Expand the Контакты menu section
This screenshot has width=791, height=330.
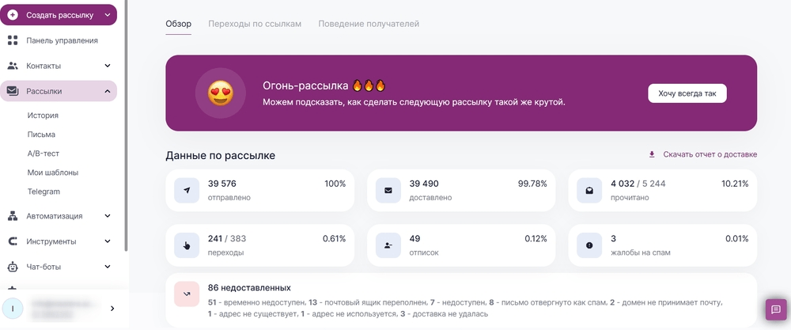pyautogui.click(x=108, y=66)
